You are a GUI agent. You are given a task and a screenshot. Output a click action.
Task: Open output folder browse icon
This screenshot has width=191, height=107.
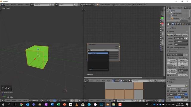(187, 86)
